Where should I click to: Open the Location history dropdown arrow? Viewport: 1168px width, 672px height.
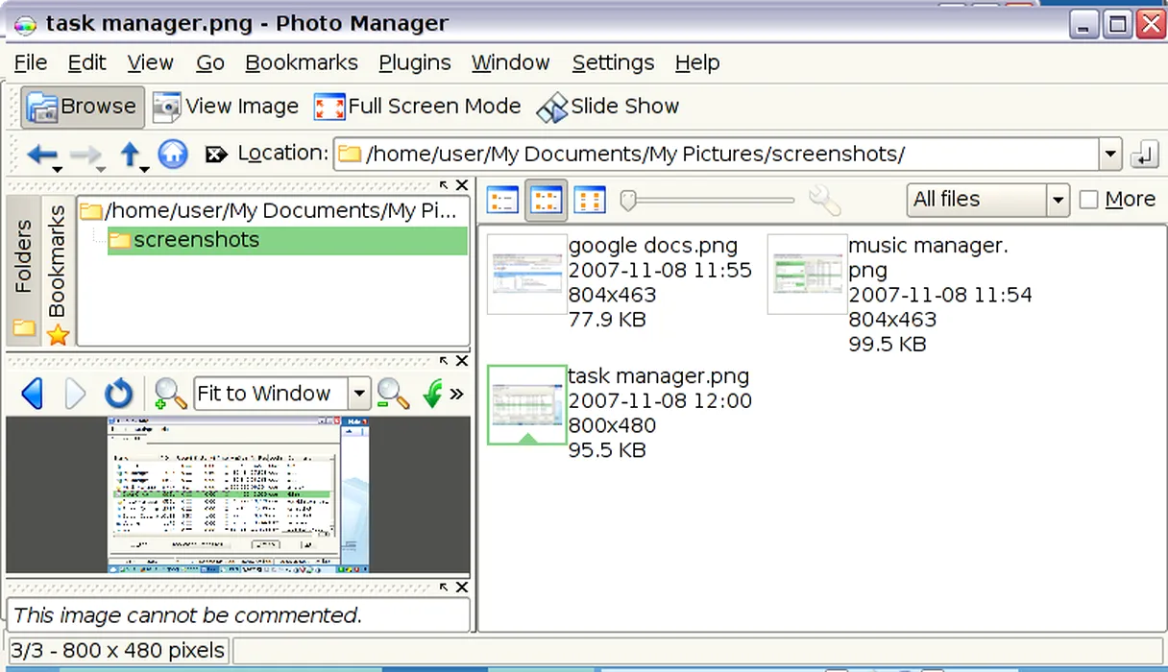coord(1110,154)
